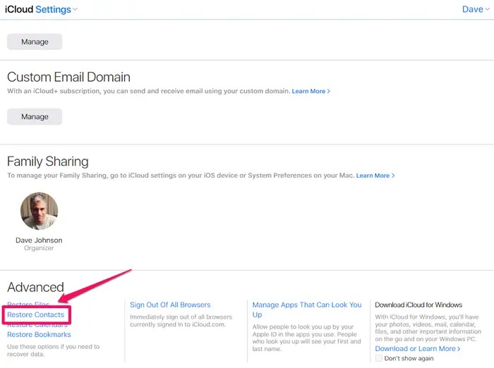Click the chevron next to Dave
Image resolution: width=494 pixels, height=368 pixels.
point(488,10)
